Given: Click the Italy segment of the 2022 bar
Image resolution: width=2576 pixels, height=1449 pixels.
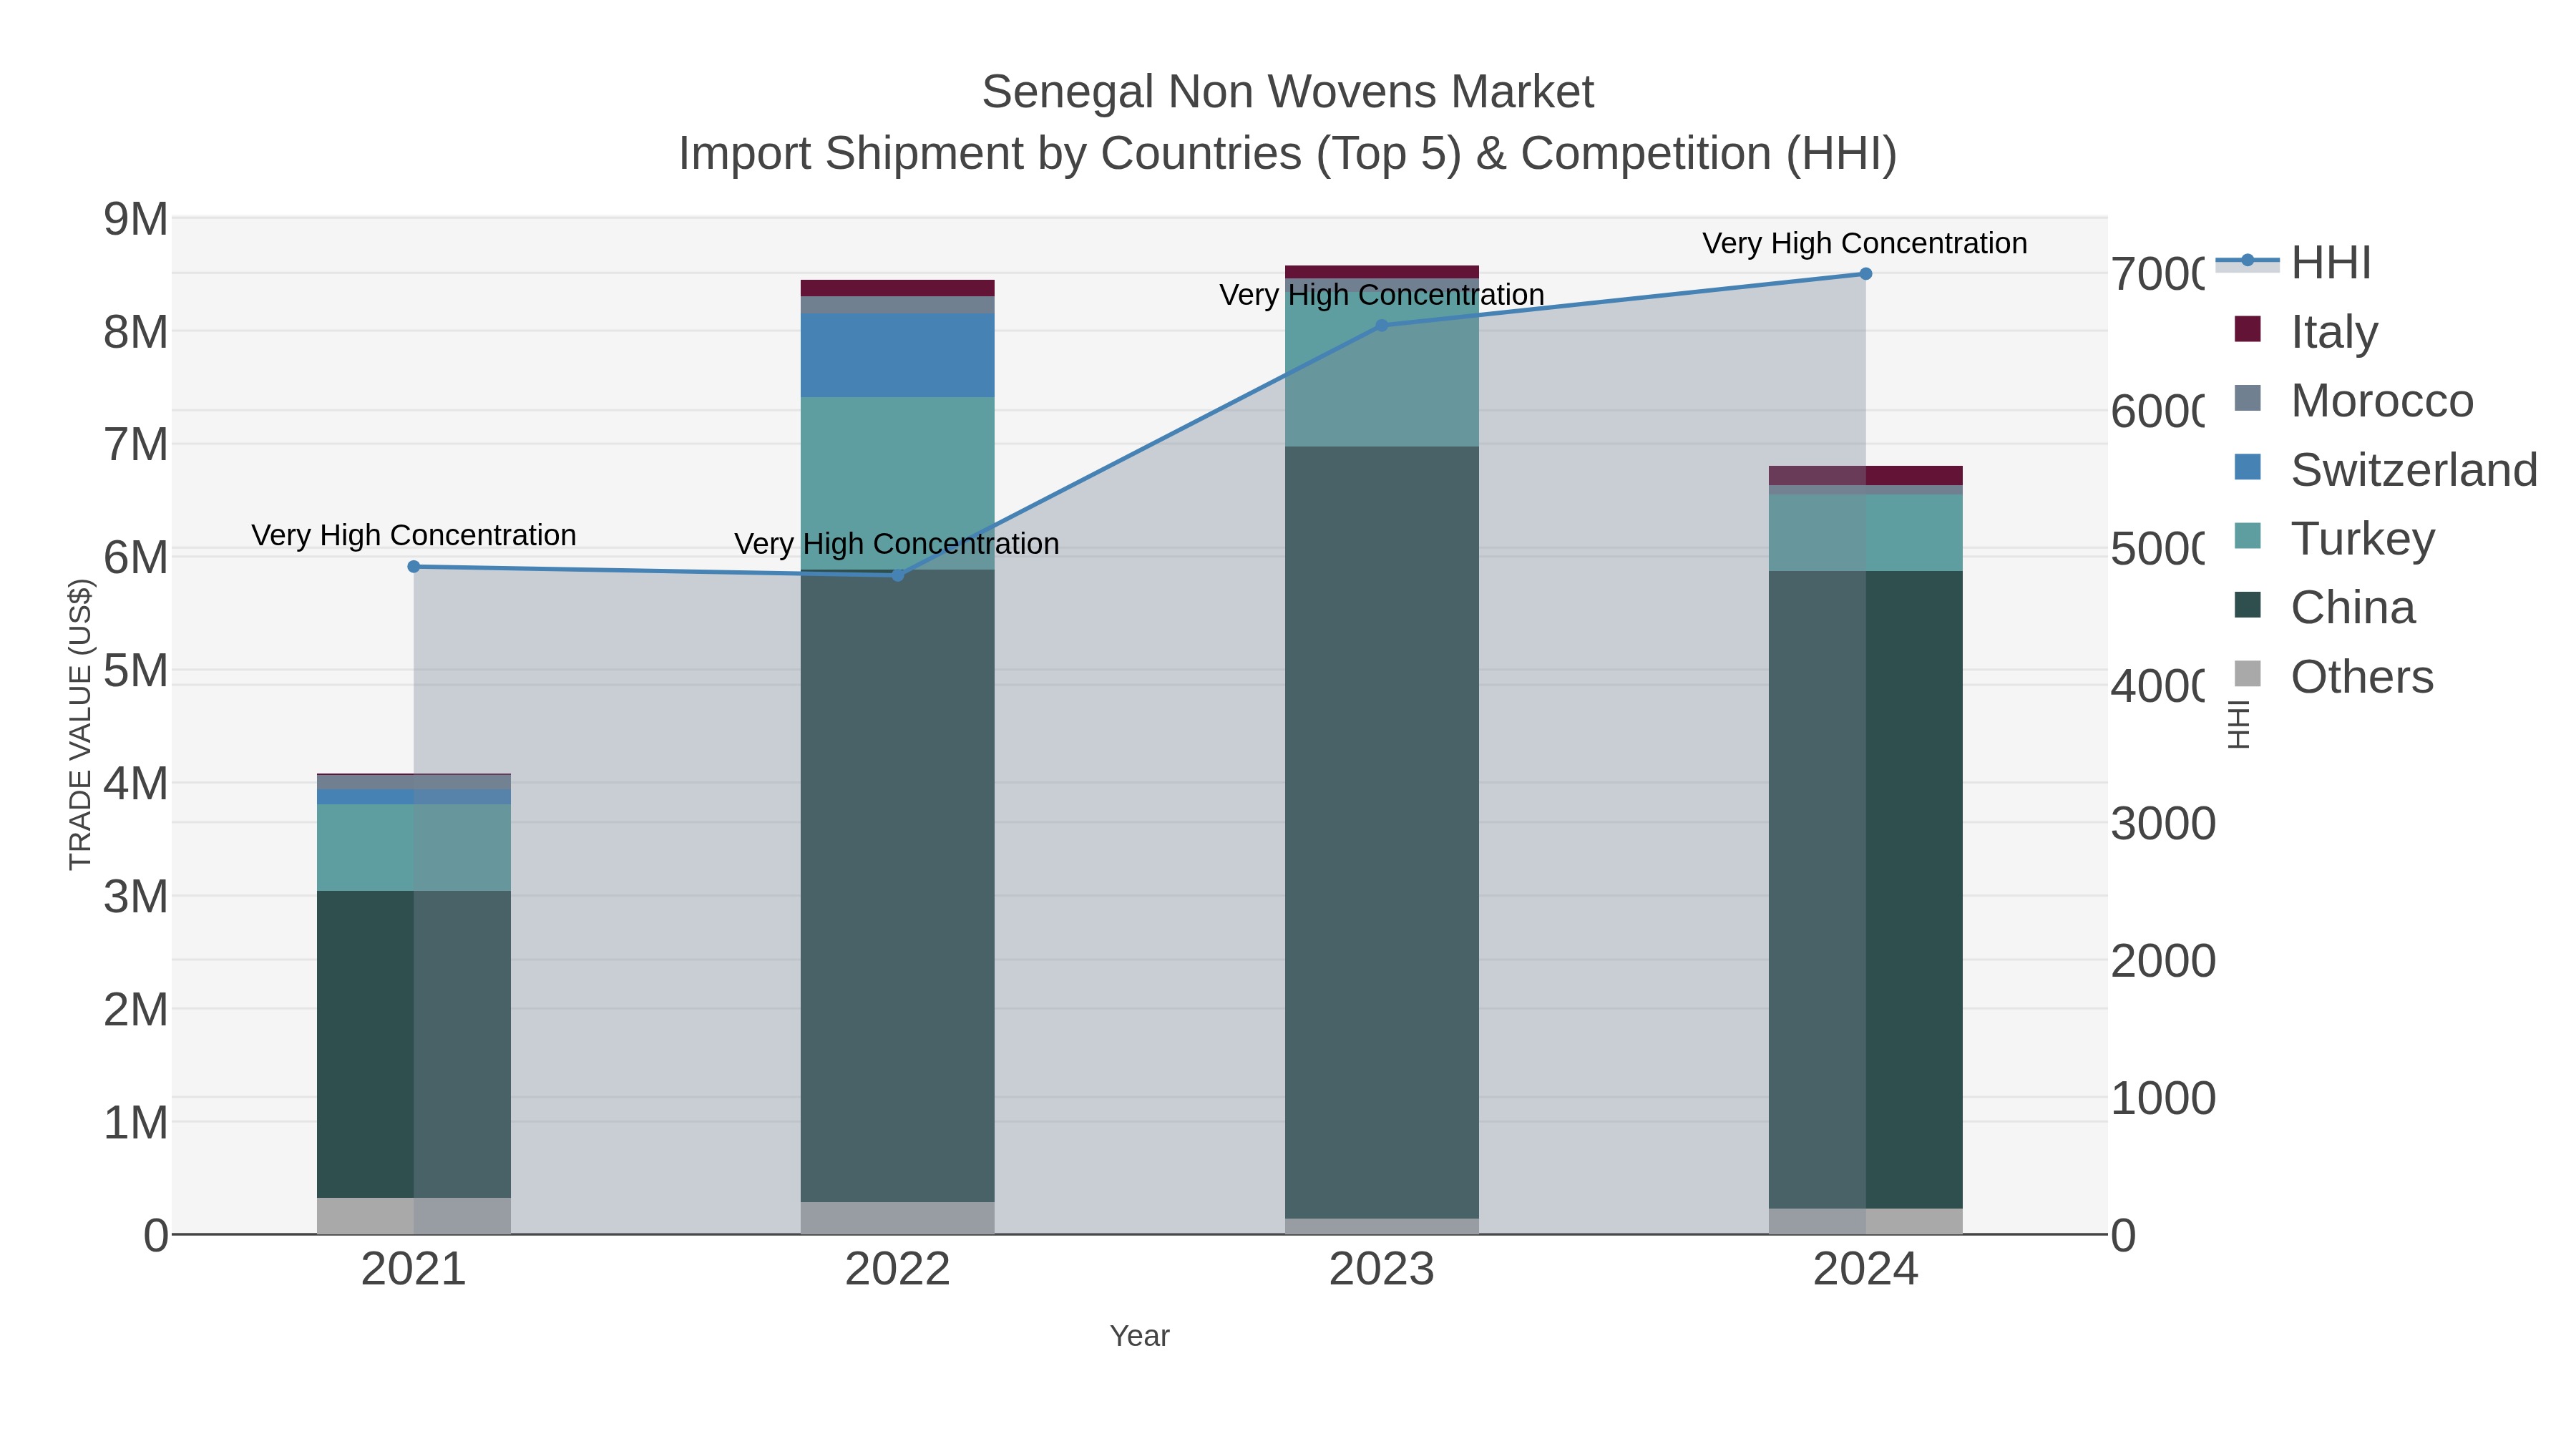Looking at the screenshot, I should (x=898, y=288).
